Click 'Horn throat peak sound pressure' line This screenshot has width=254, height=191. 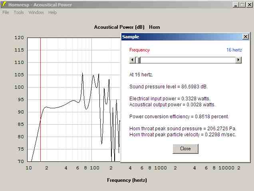click(183, 129)
